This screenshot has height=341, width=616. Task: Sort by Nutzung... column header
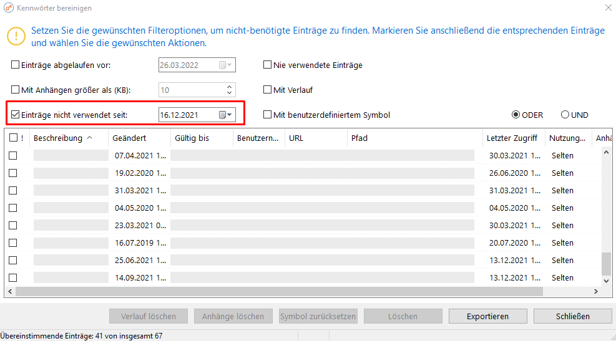point(568,138)
